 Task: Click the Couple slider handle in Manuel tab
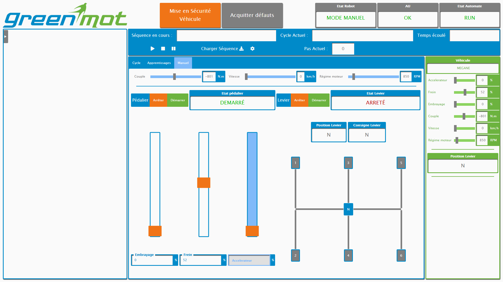[x=174, y=77]
